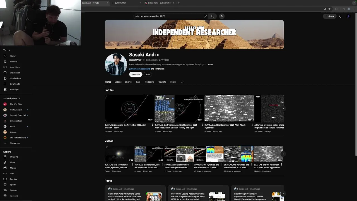357x201 pixels.
Task: Advance Posts row with next arrow
Action: tap(283, 194)
